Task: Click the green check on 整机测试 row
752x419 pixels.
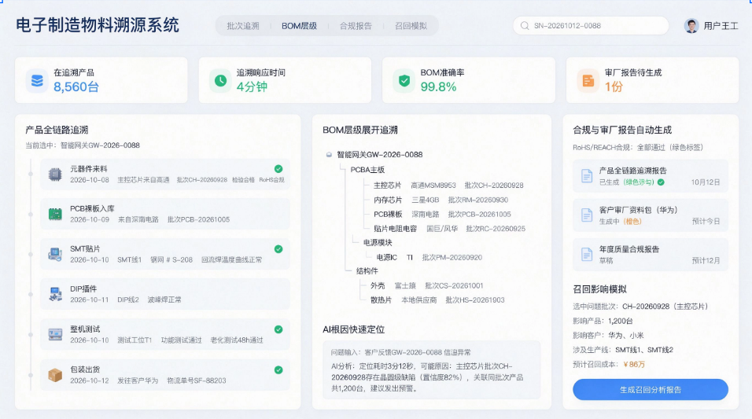Action: click(x=278, y=329)
